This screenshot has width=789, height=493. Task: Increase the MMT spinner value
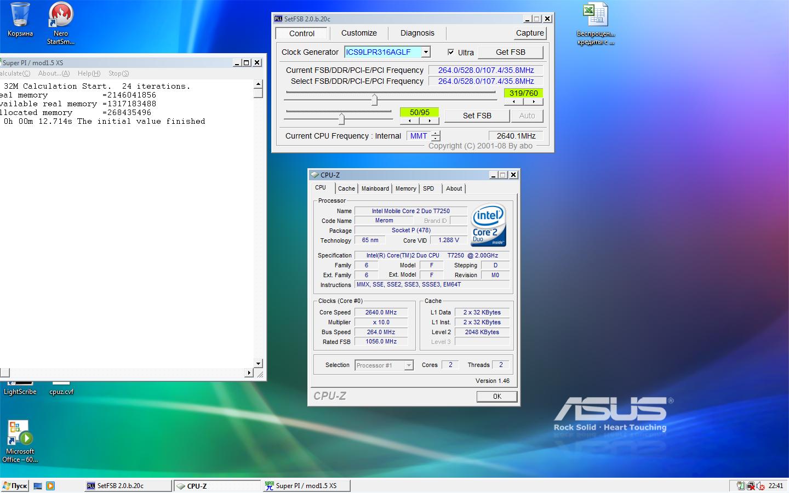436,133
